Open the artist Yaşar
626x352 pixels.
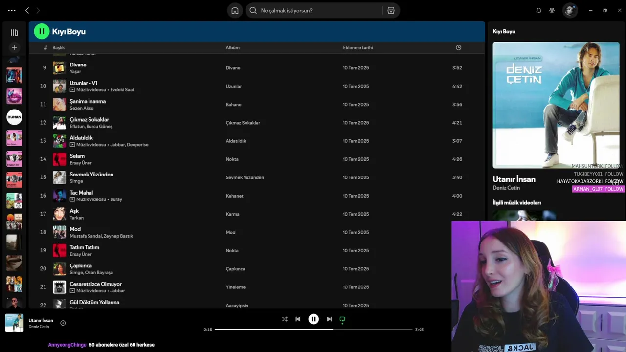pyautogui.click(x=75, y=71)
